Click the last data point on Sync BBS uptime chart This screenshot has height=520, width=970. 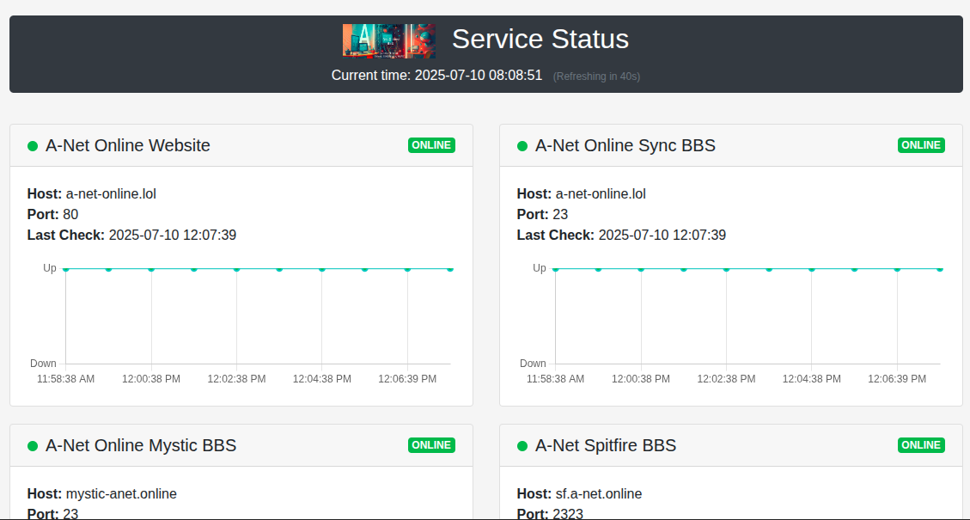click(940, 269)
